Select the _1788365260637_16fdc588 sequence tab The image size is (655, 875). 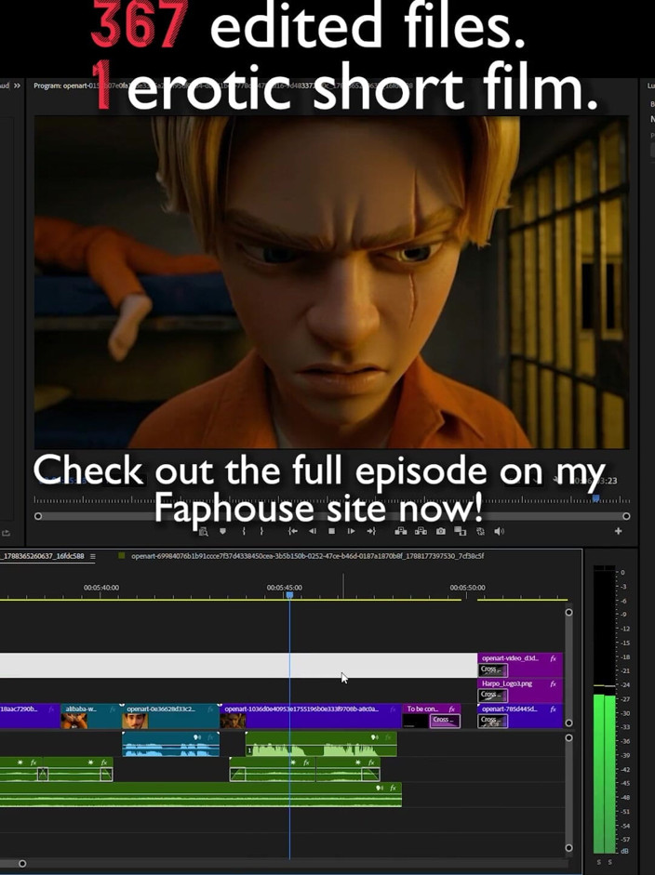[x=43, y=556]
